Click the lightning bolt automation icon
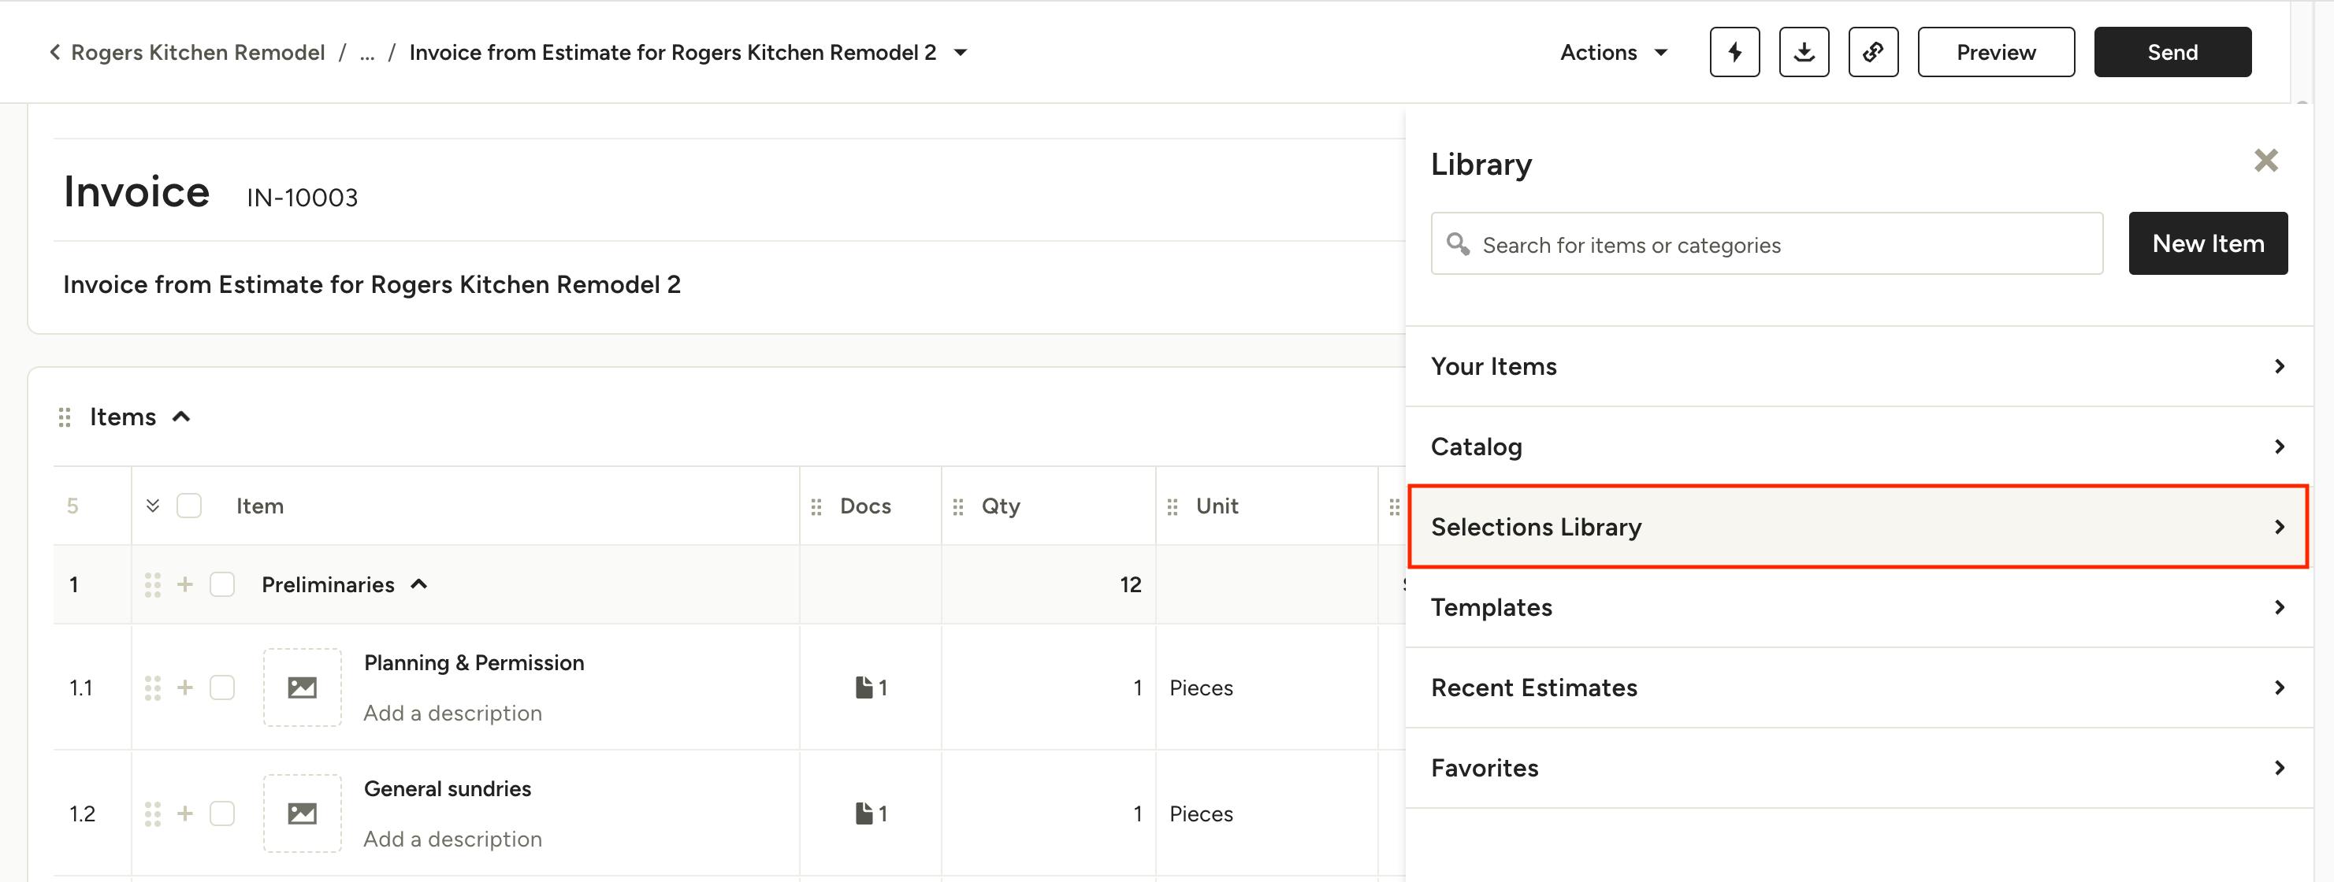The image size is (2334, 882). (x=1734, y=53)
